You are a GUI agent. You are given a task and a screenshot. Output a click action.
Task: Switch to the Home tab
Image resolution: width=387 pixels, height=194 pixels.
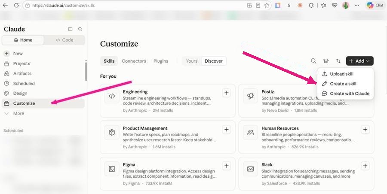[x=23, y=40]
